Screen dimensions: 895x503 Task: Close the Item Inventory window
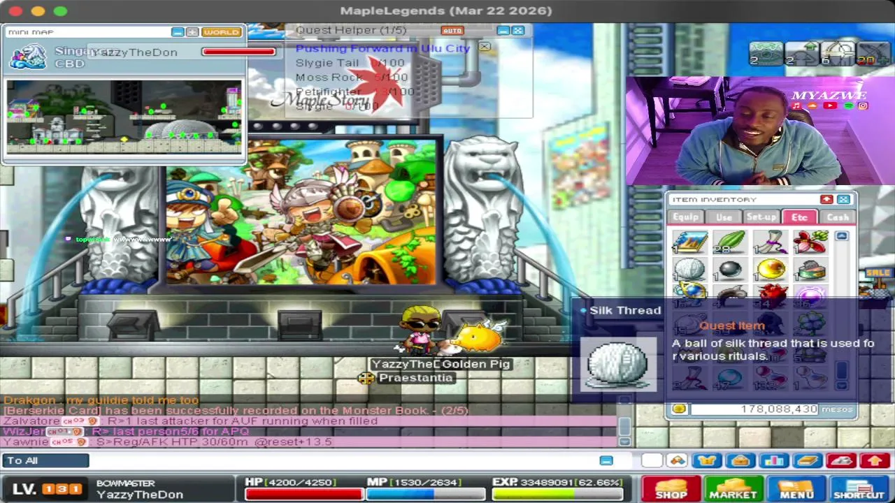click(843, 200)
